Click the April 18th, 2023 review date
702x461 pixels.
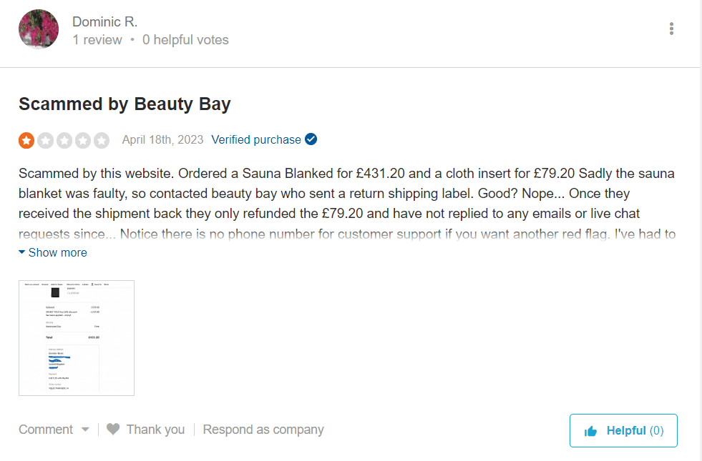pos(162,140)
